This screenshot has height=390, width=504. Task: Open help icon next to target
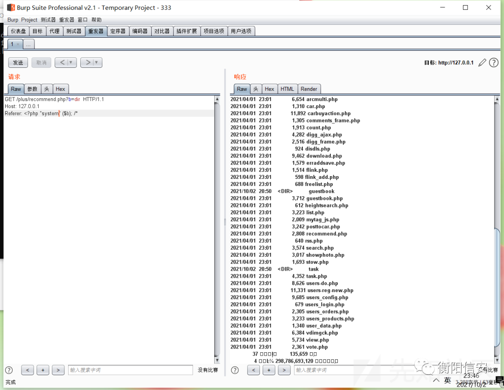coord(494,62)
